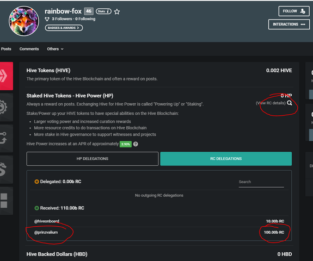Click the favorite star icon beside username
Screen dimensions: 313x261
[x=117, y=12]
